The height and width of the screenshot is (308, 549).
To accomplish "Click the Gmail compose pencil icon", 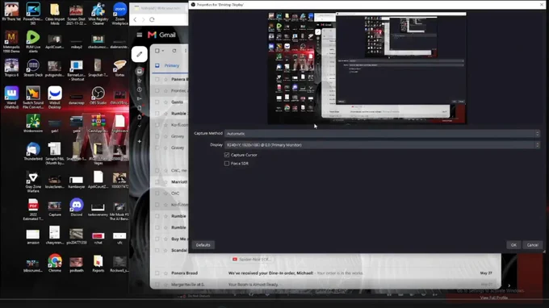I will 140,54.
